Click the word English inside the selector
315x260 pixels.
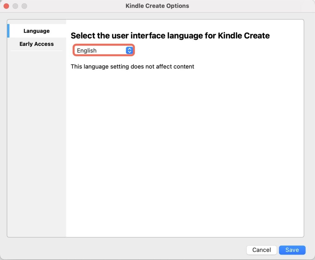(x=86, y=51)
